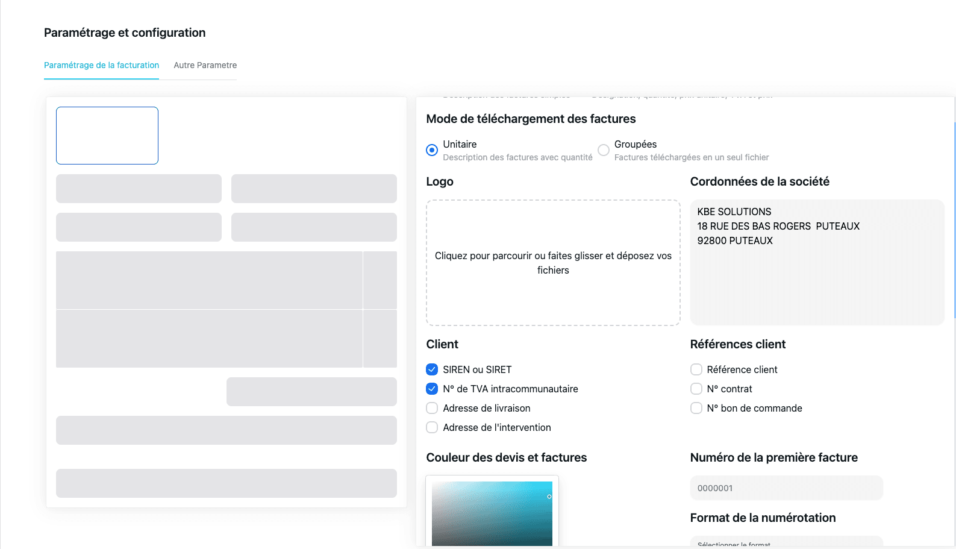The width and height of the screenshot is (956, 549).
Task: Open the Sélectionner le format dropdown
Action: coord(786,542)
